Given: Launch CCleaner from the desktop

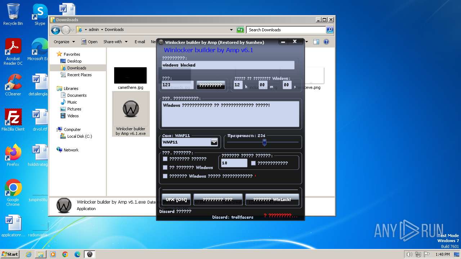Looking at the screenshot, I should pyautogui.click(x=13, y=85).
